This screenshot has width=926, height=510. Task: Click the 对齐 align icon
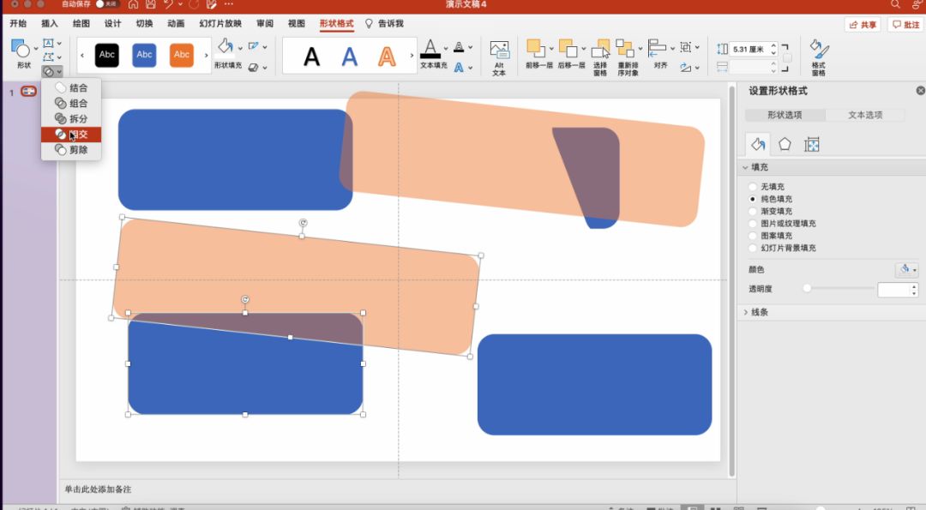coord(658,48)
